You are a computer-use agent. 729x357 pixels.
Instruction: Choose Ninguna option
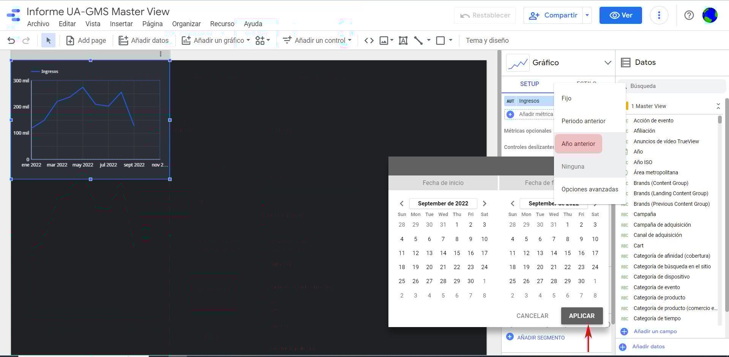(590, 166)
